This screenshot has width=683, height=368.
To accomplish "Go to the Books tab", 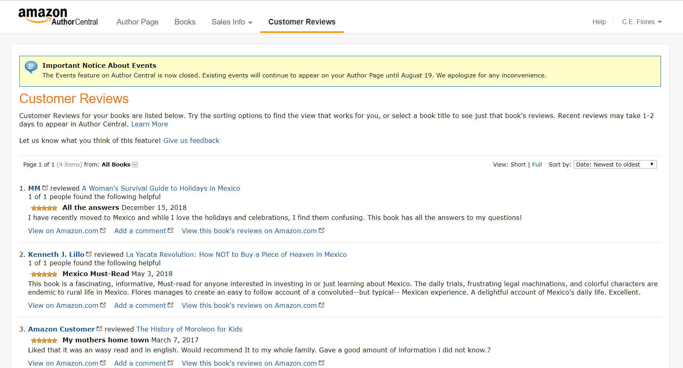I will [185, 22].
